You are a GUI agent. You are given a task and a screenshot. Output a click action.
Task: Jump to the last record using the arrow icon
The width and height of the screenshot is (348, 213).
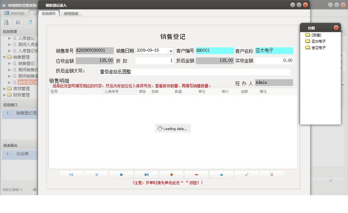[x=146, y=175]
